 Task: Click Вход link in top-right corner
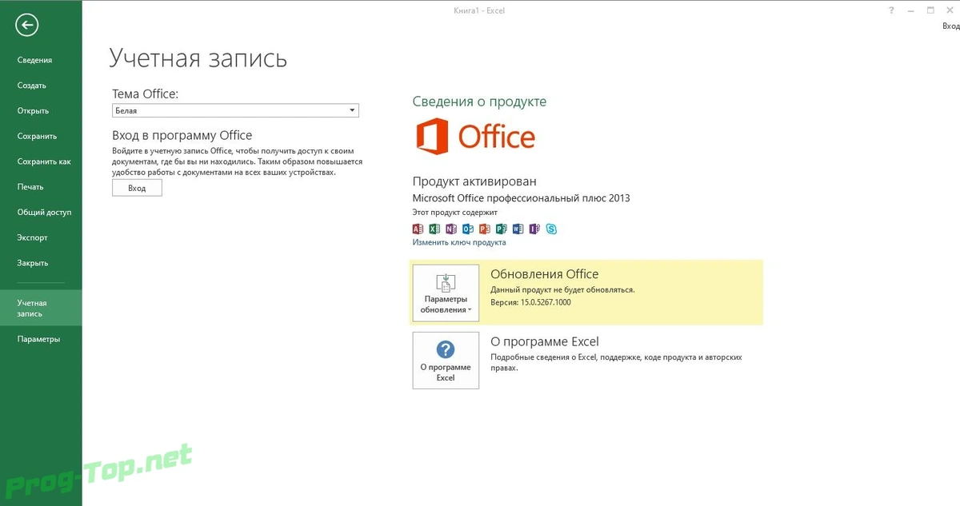click(x=950, y=26)
